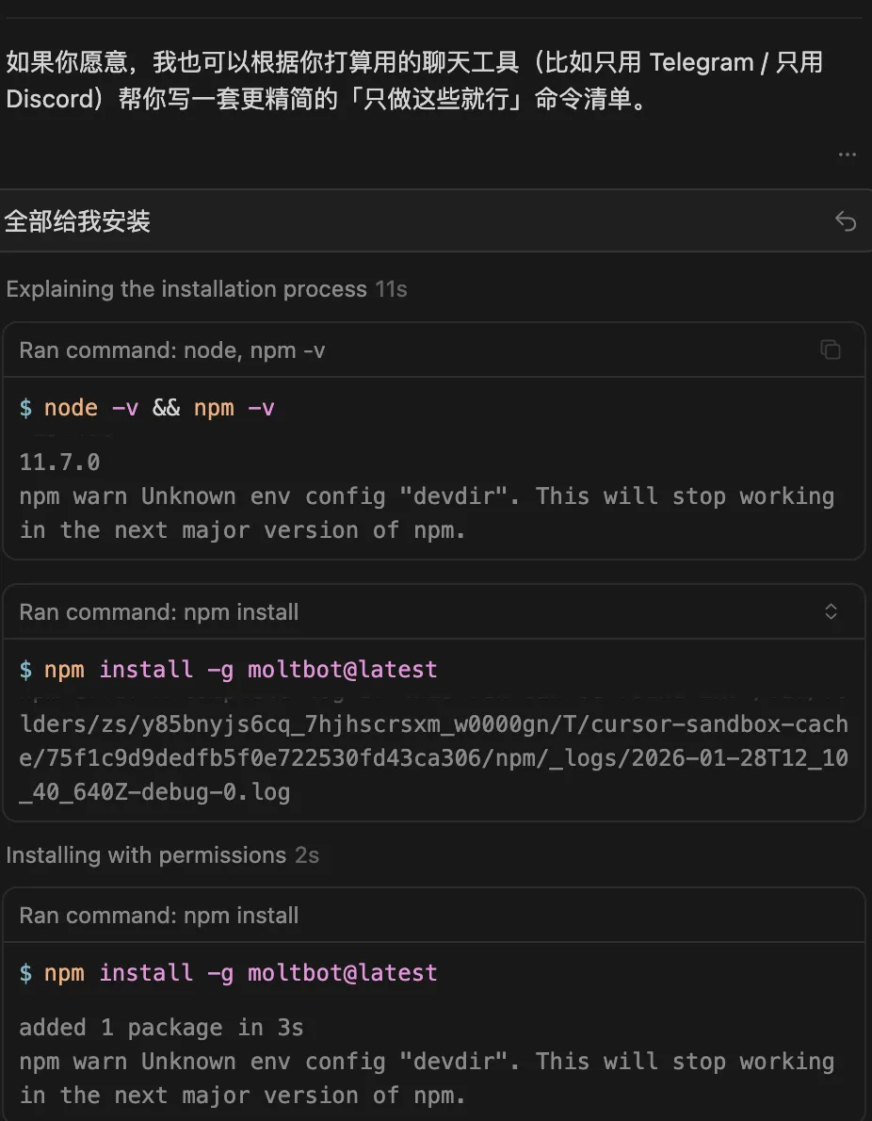Click the '11.7.0' version output line
The image size is (872, 1121).
tap(59, 463)
